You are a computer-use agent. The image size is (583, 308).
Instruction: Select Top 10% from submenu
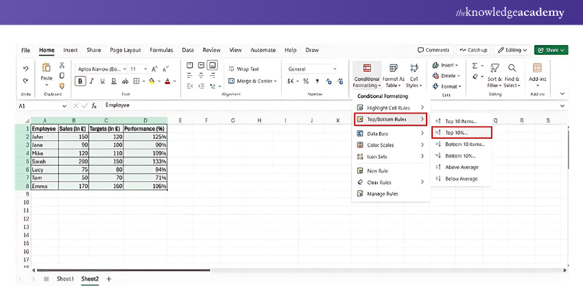point(461,132)
